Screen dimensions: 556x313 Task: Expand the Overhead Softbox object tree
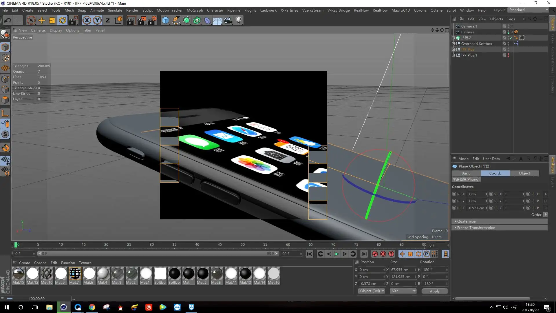pos(453,43)
